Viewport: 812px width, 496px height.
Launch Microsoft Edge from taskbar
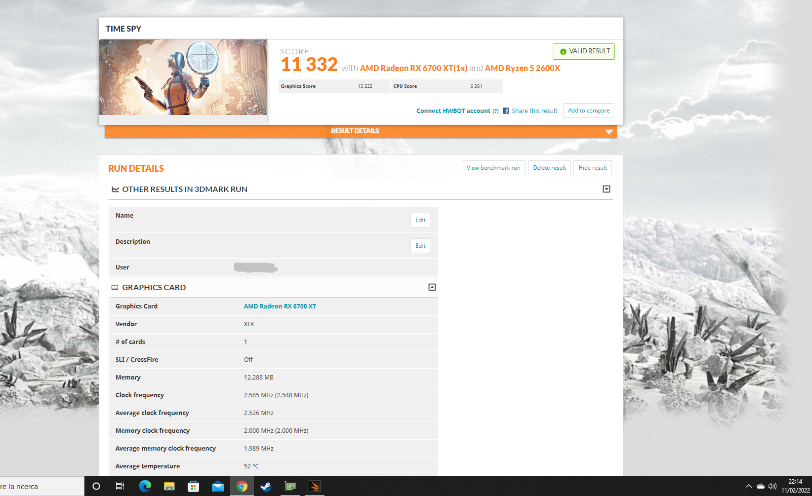coord(145,486)
